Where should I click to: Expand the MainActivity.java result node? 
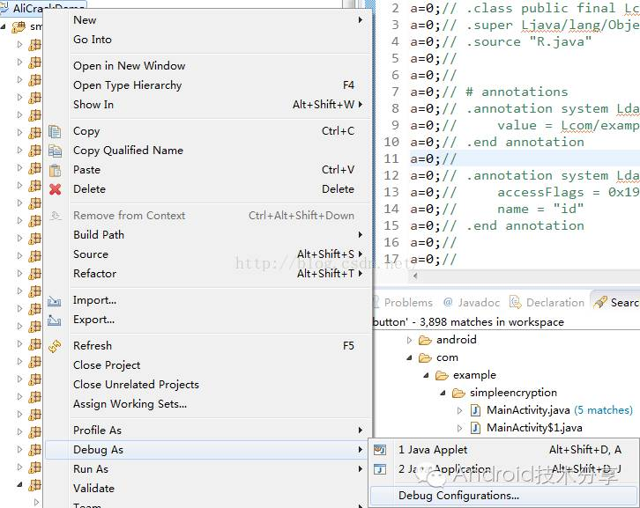[x=459, y=410]
